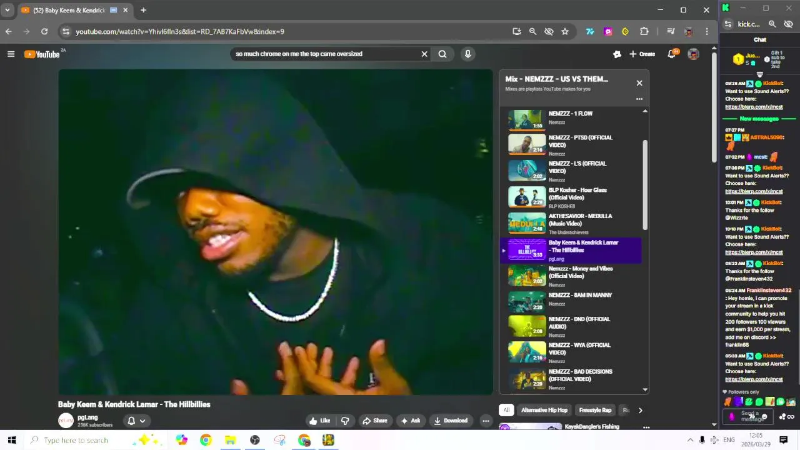800x450 pixels.
Task: Share the current video
Action: (x=375, y=421)
